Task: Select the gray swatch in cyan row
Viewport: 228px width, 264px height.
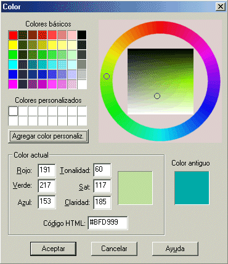Action: 82,65
